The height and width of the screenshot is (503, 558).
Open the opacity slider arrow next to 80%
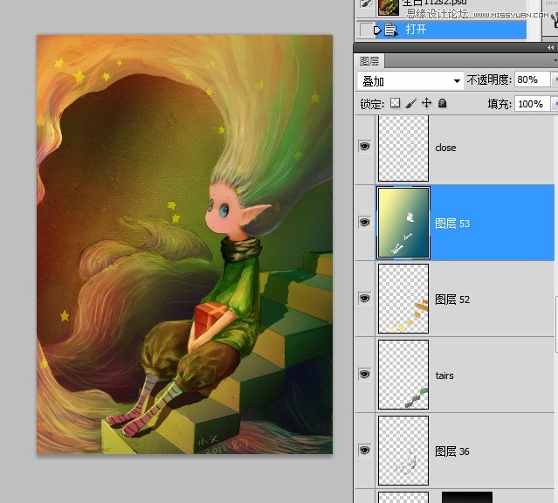[x=555, y=79]
